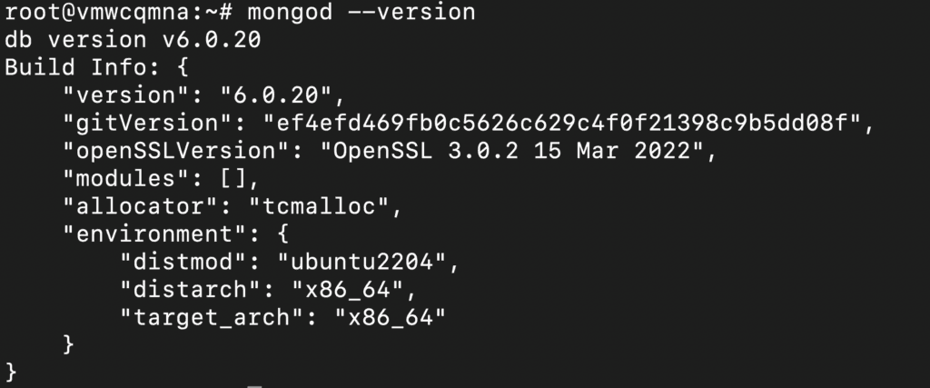The width and height of the screenshot is (930, 388).
Task: Click the terminal cursor on the last line
Action: click(x=254, y=386)
